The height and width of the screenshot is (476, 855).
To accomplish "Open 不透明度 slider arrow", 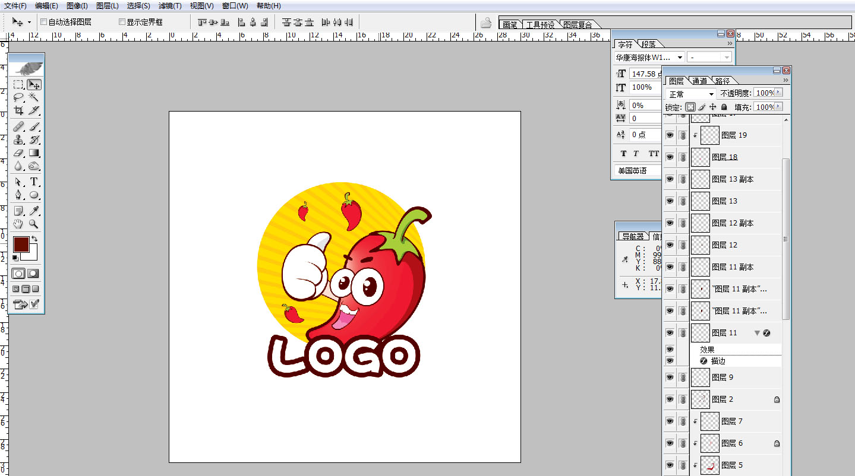I will 779,93.
